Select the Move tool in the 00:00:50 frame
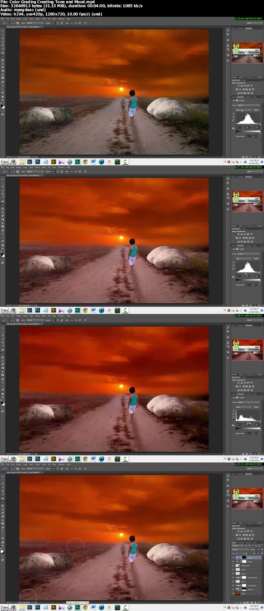The image size is (264, 611). point(2,31)
